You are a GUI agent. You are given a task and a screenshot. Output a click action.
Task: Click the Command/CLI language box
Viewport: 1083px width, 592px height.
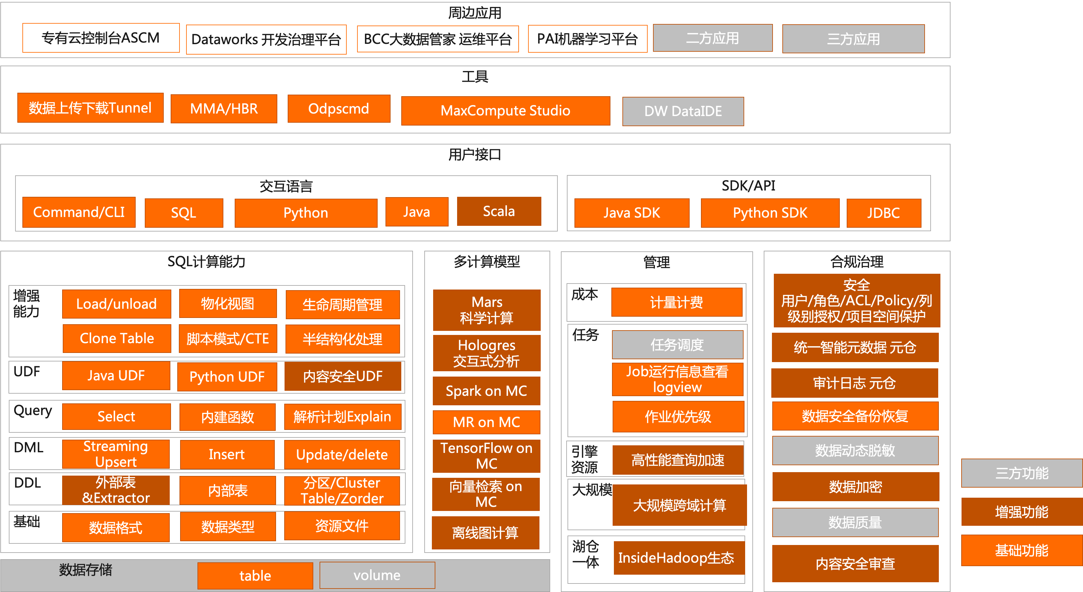[x=79, y=212]
